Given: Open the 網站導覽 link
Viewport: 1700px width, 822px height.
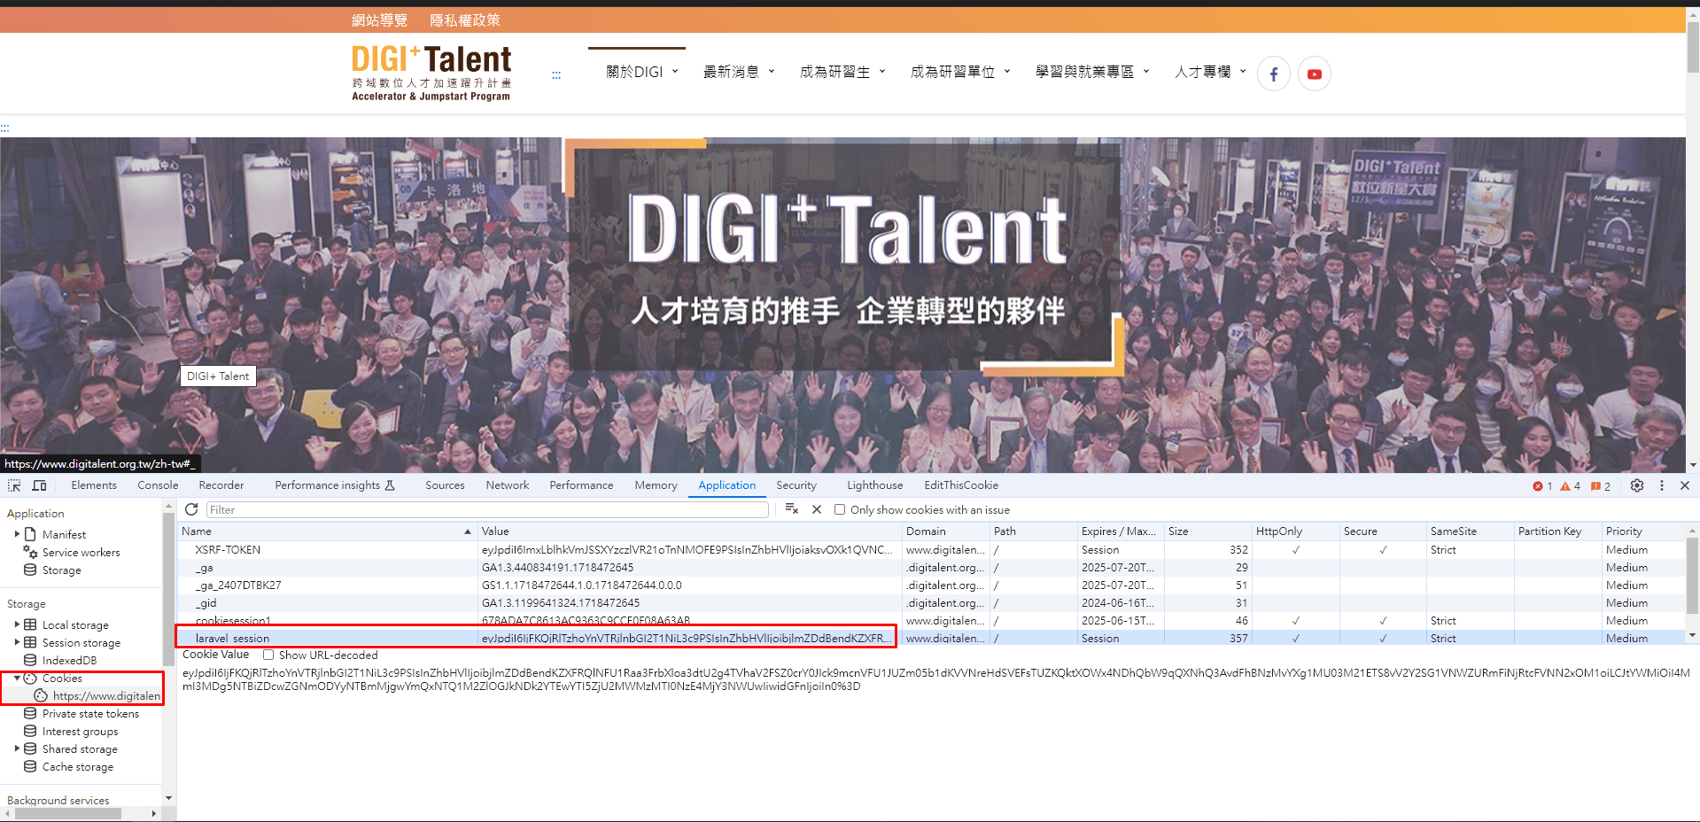Looking at the screenshot, I should click(x=379, y=19).
